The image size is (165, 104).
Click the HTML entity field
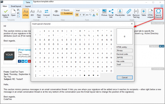click(x=125, y=50)
